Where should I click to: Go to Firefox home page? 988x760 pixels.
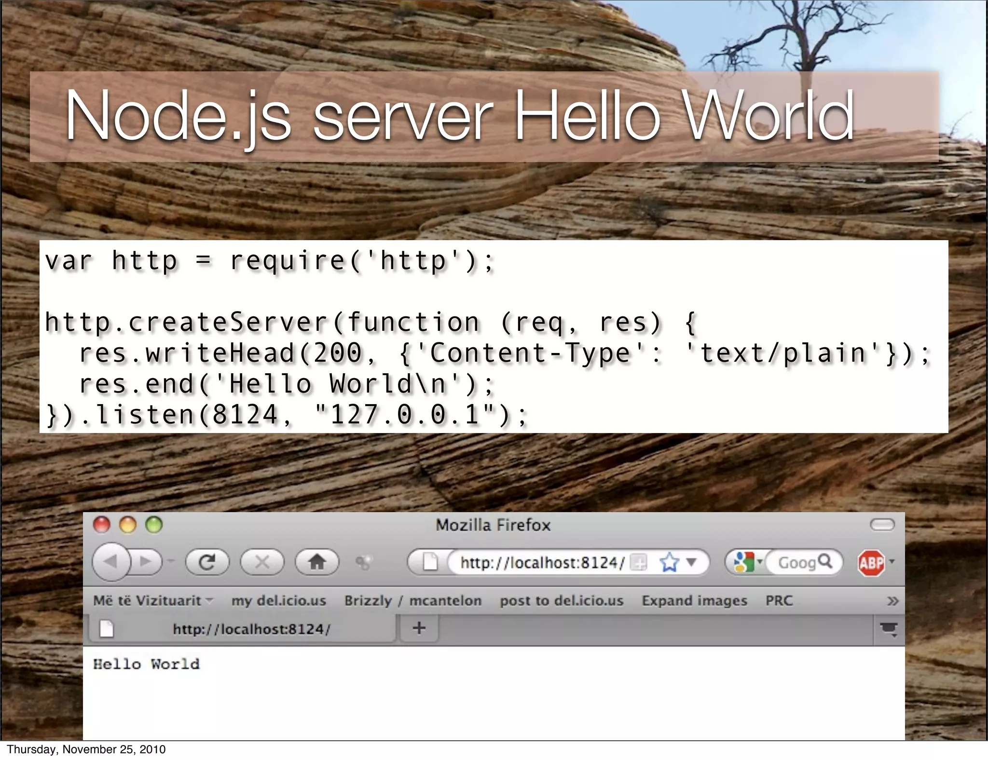click(x=317, y=562)
